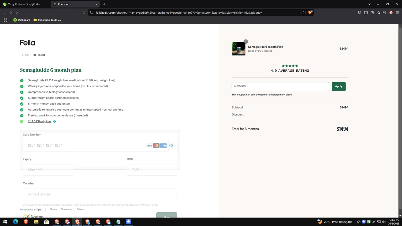The width and height of the screenshot is (402, 226).
Task: Open File Explorer from taskbar
Action: pos(36,222)
